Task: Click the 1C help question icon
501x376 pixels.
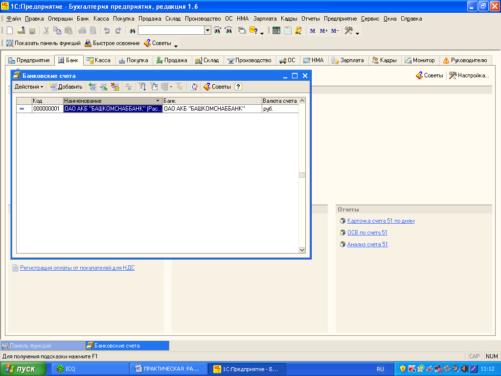Action: 254,31
